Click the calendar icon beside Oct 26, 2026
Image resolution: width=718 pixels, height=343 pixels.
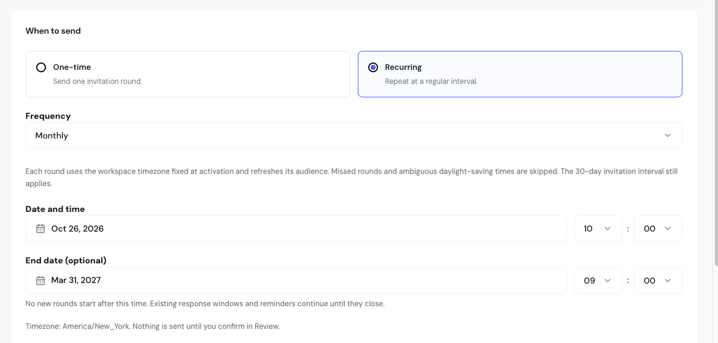pos(41,228)
